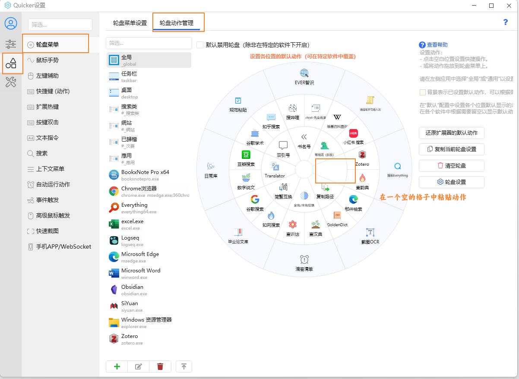Select Microsoft Word in the app list
The height and width of the screenshot is (379, 519).
pyautogui.click(x=149, y=273)
